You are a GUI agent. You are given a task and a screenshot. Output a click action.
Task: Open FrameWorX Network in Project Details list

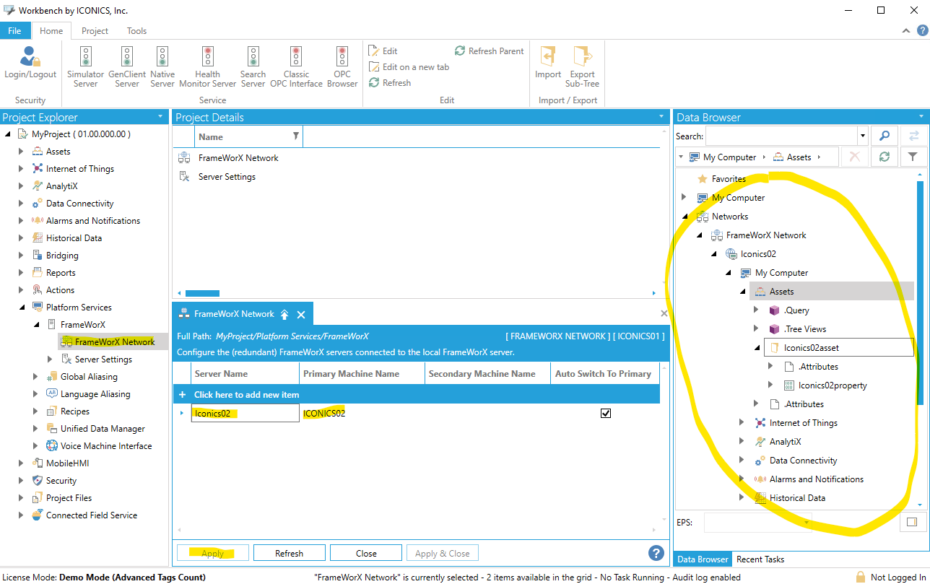tap(238, 158)
